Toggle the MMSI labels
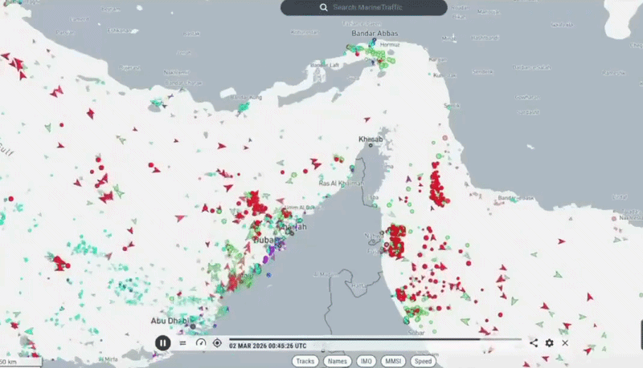This screenshot has height=368, width=643. pos(393,362)
